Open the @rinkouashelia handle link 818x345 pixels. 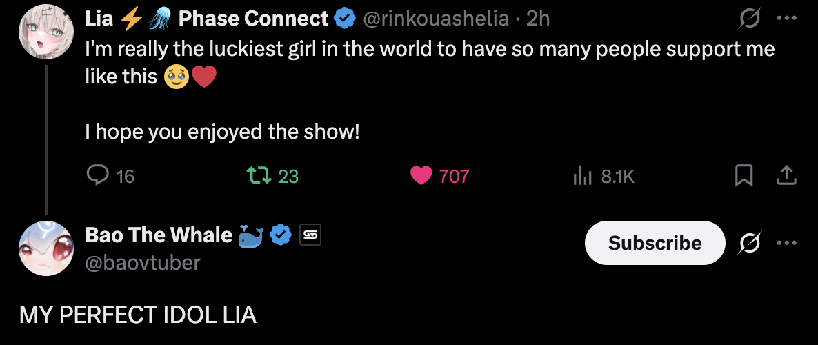(x=435, y=19)
